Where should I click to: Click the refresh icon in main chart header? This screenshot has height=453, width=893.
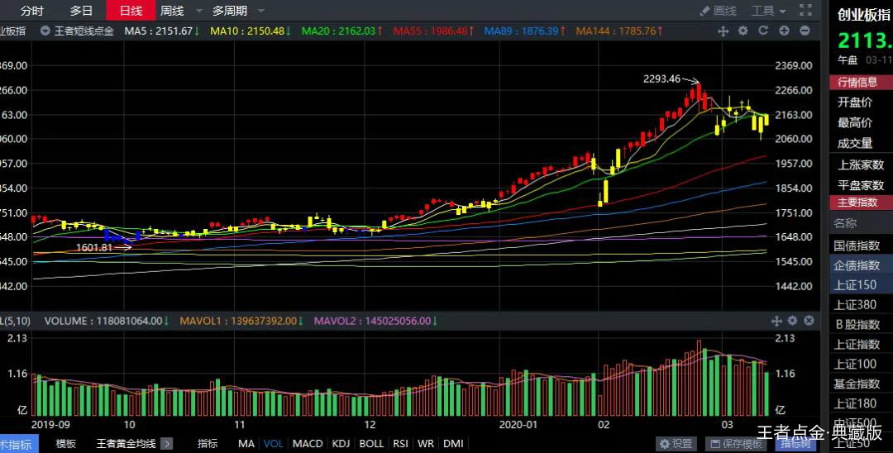tap(762, 31)
